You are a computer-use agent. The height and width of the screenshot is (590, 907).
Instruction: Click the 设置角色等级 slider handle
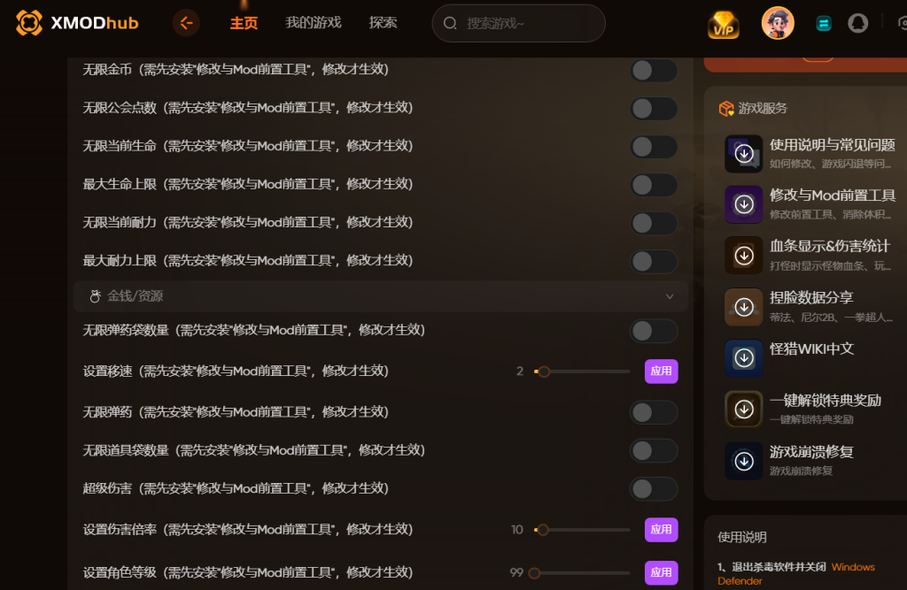534,573
